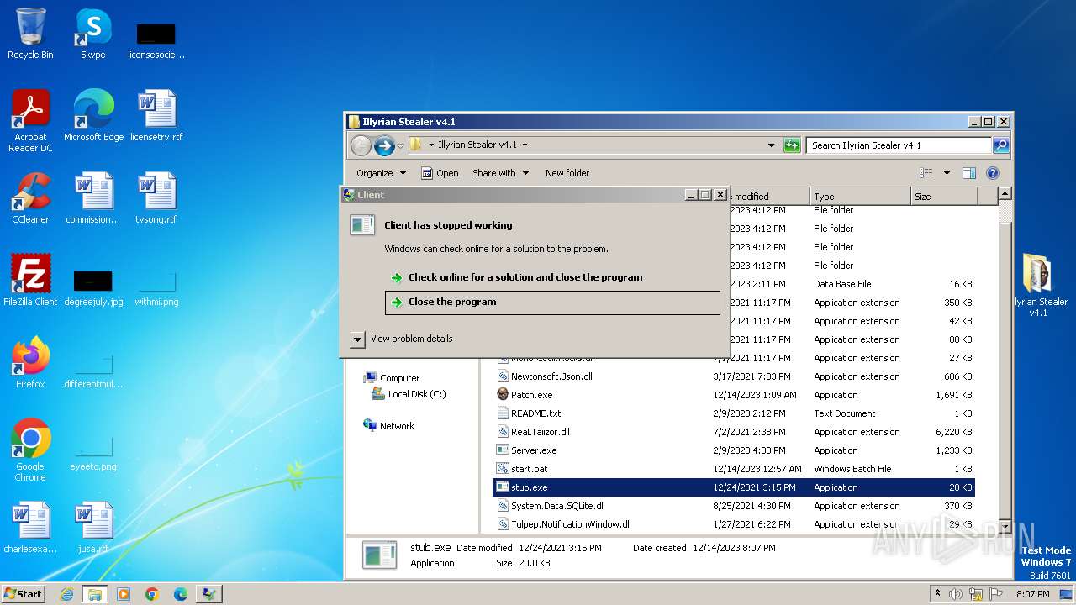This screenshot has height=605, width=1076.
Task: Click the volume icon in system tray
Action: click(x=956, y=594)
